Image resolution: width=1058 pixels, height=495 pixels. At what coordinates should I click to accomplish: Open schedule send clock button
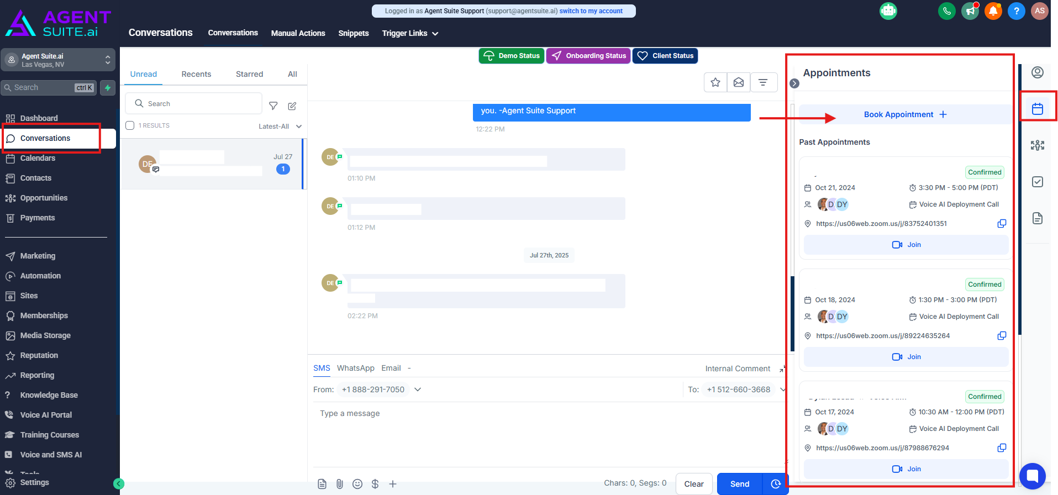(775, 484)
